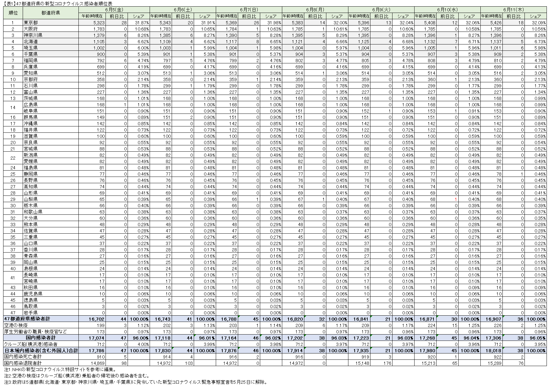
Task: Select the 岐阜県 prefecture cell
Action: click(51, 111)
